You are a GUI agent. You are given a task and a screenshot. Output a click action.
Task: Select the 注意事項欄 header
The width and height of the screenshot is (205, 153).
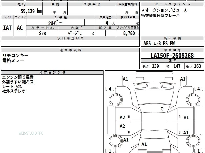(70, 50)
